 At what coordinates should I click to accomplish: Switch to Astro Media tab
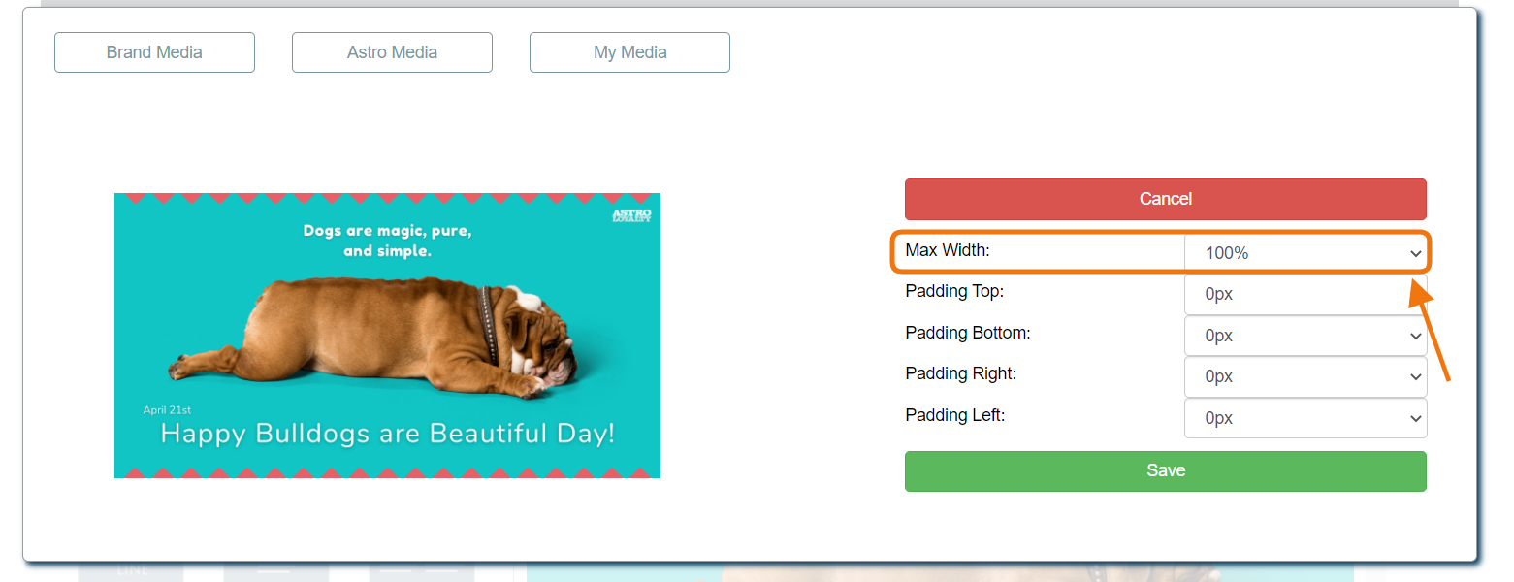point(392,52)
